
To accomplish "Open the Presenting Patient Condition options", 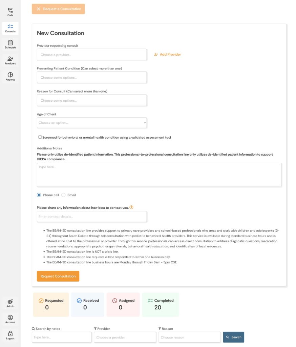I will [92, 78].
